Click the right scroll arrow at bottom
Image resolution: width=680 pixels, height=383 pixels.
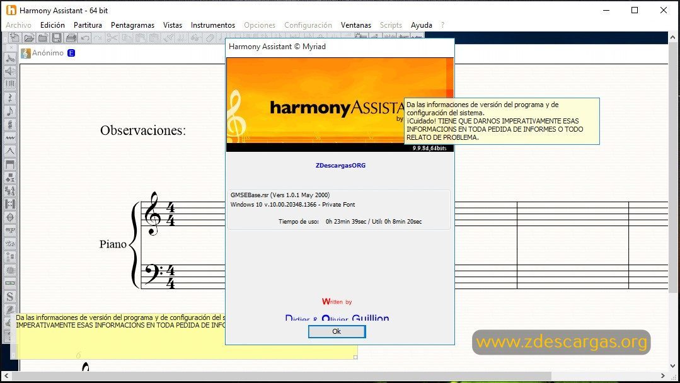662,375
